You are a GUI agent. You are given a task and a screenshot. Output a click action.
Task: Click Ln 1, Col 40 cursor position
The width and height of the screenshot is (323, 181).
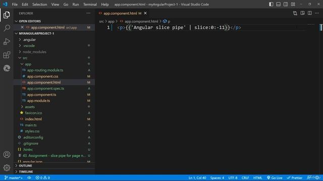pos(197,177)
